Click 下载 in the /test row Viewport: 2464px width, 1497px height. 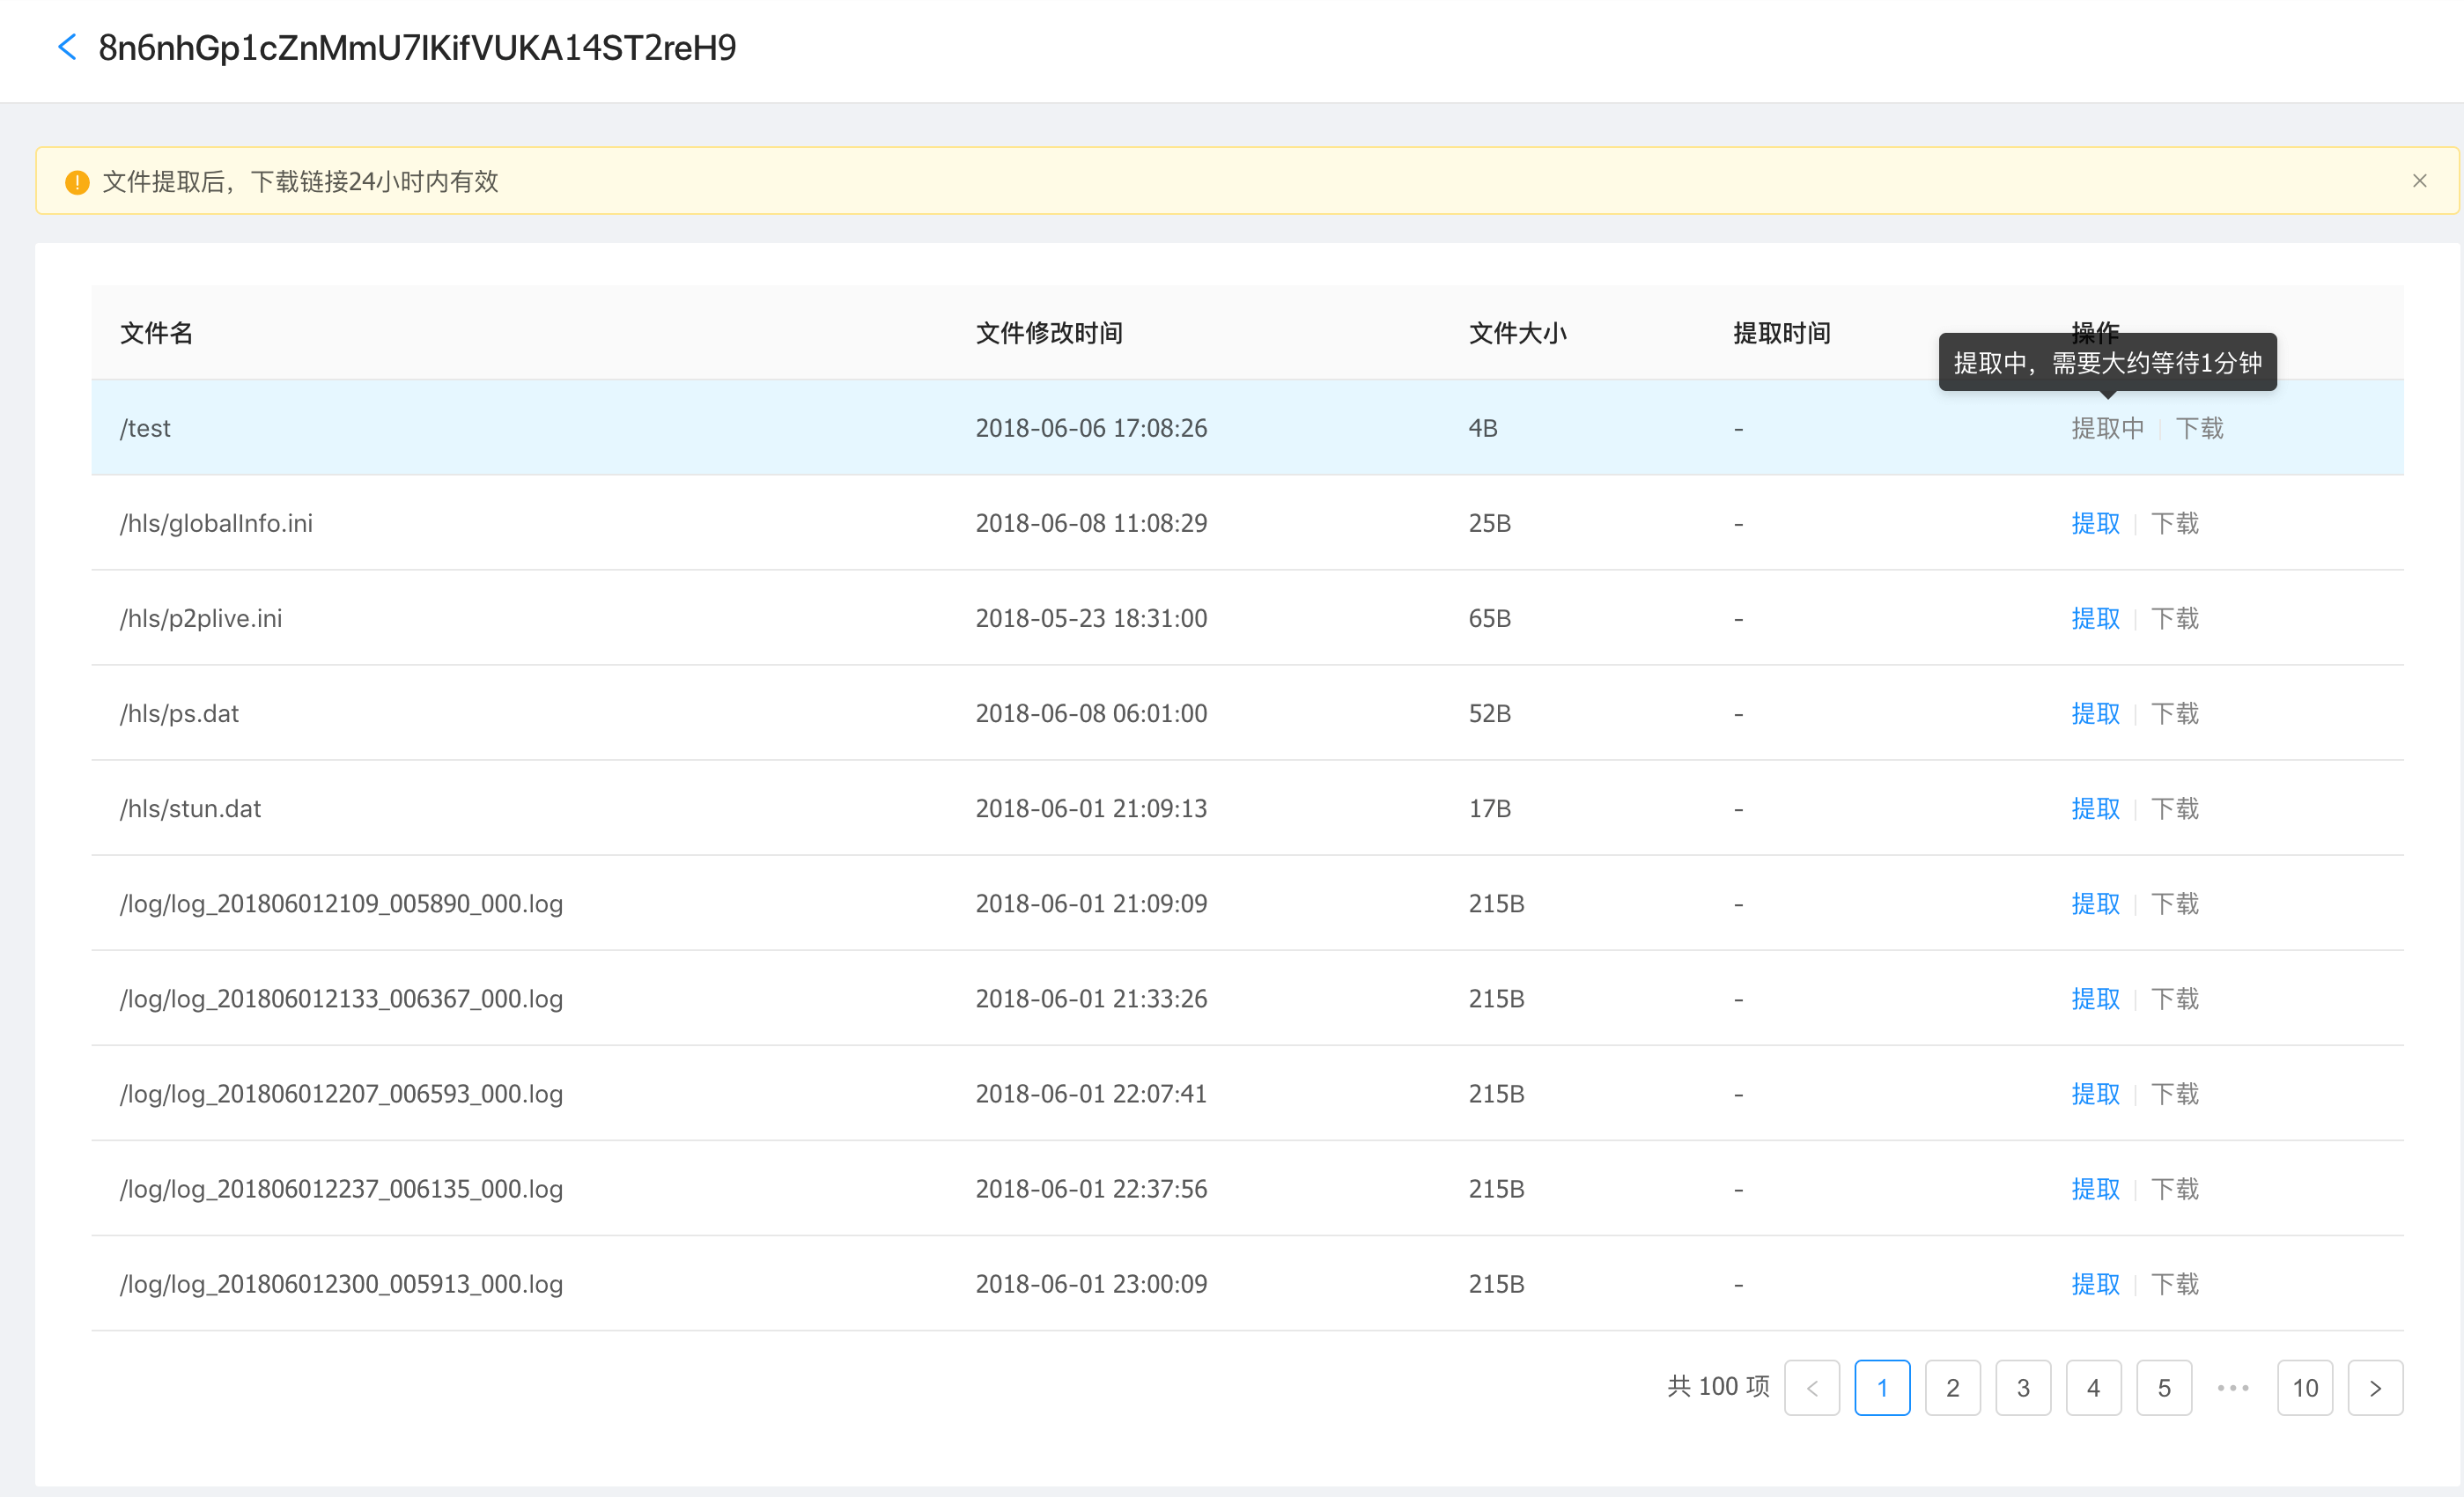[x=2199, y=428]
